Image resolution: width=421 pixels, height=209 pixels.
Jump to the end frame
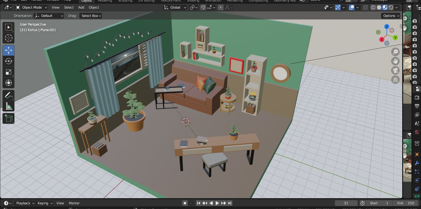tap(230, 203)
